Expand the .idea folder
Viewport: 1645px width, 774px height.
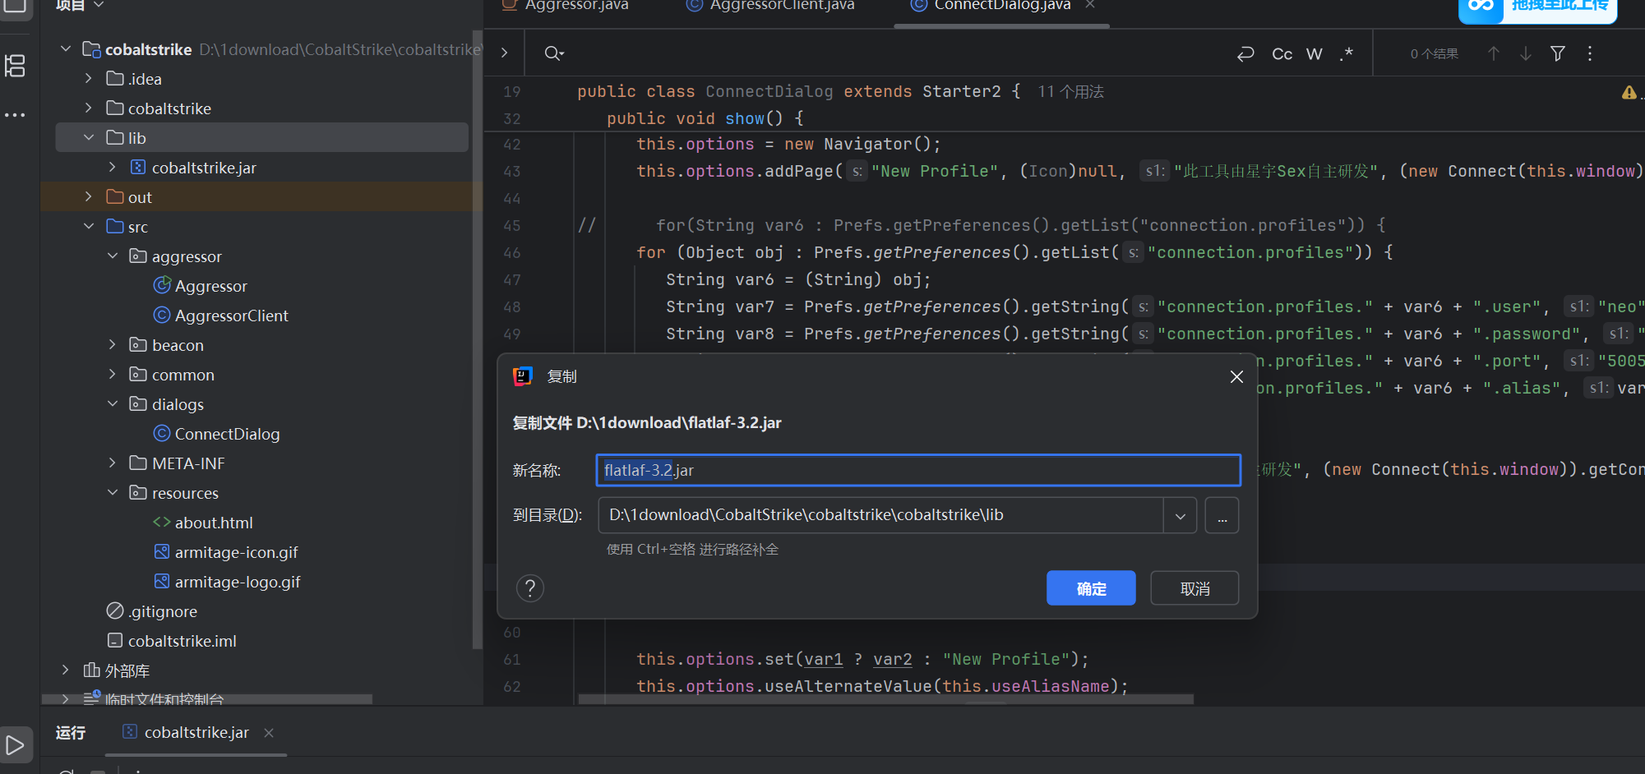[x=89, y=79]
